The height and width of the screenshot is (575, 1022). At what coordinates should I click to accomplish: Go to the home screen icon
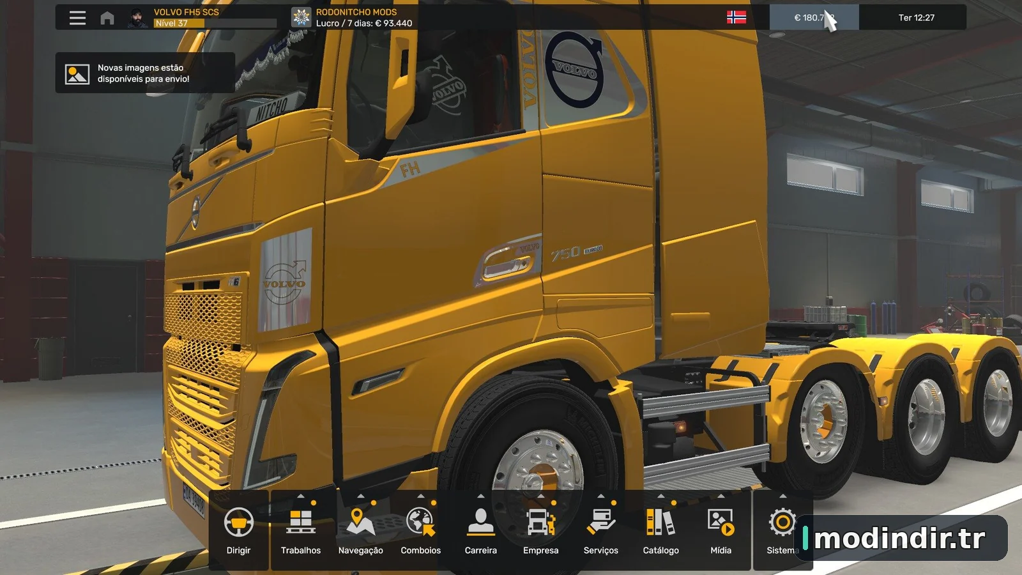click(x=107, y=18)
